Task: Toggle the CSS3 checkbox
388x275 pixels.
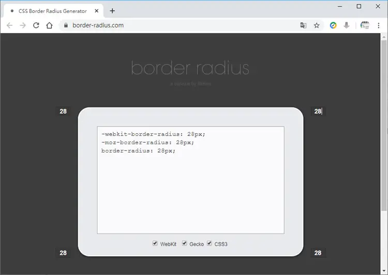Action: coord(210,243)
